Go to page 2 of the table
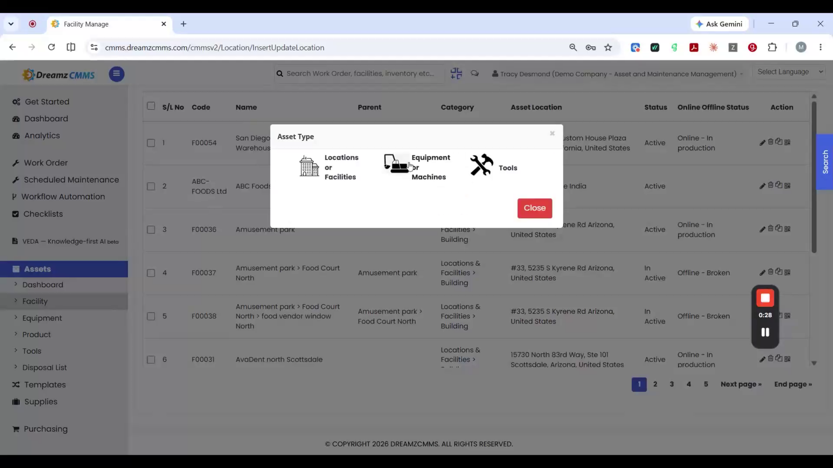This screenshot has height=468, width=833. [x=655, y=384]
